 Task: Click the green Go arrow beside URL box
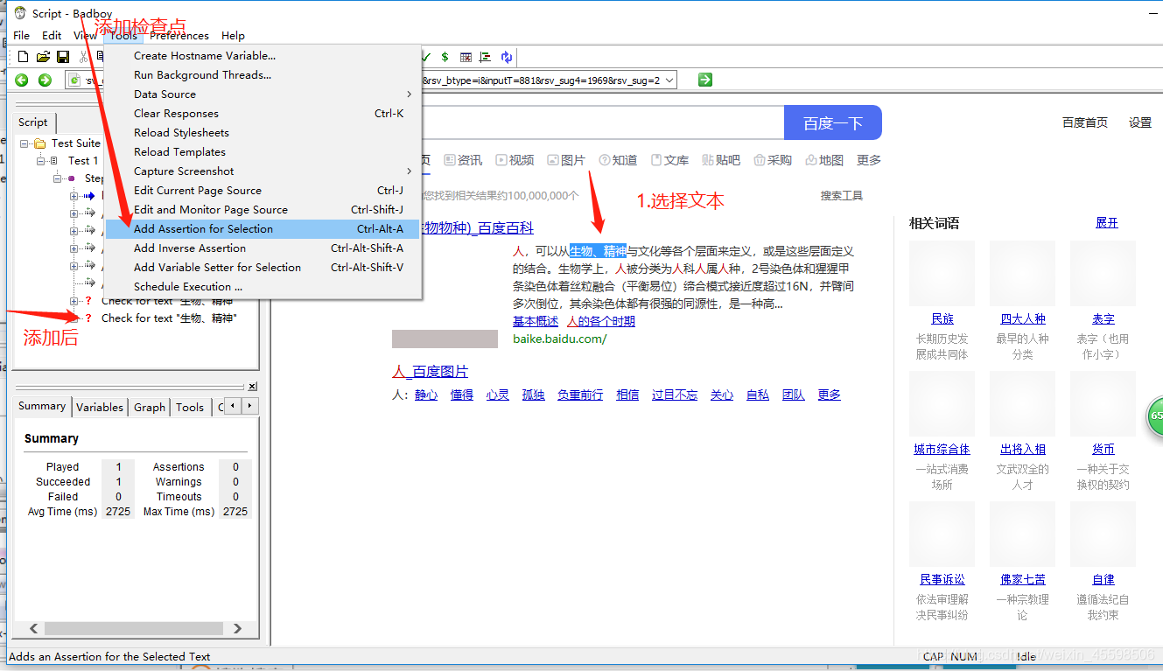[705, 80]
